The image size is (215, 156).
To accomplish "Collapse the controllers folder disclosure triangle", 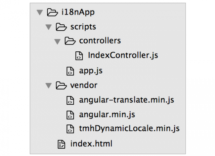I will click(58, 41).
